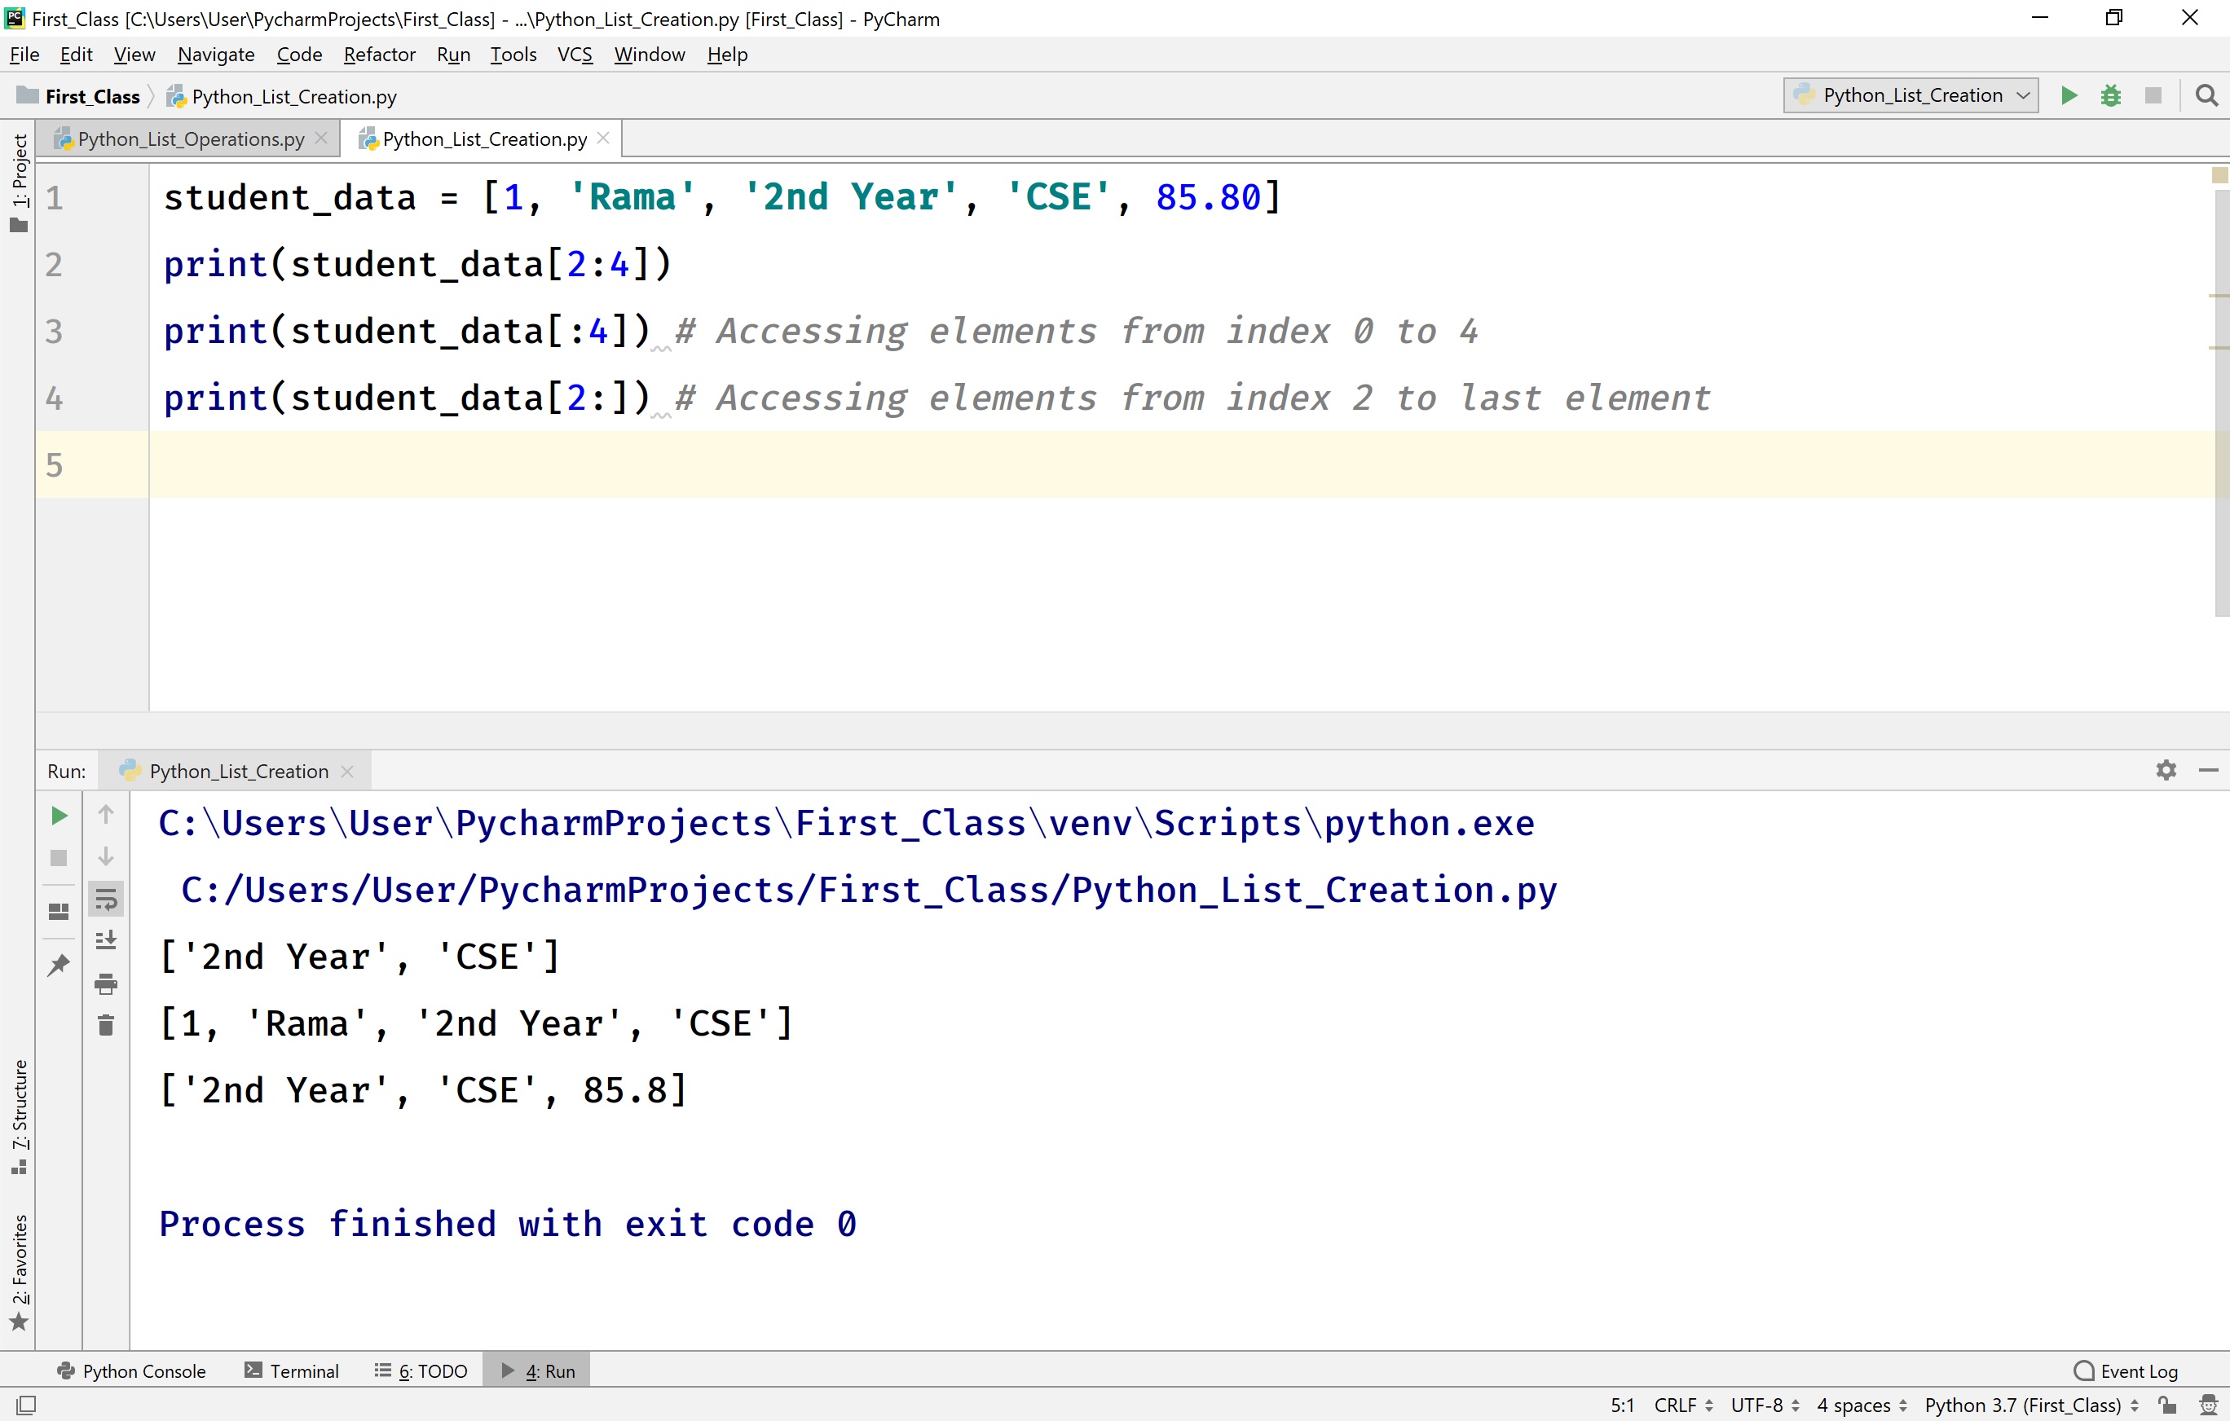Print console output via printer icon

(106, 984)
